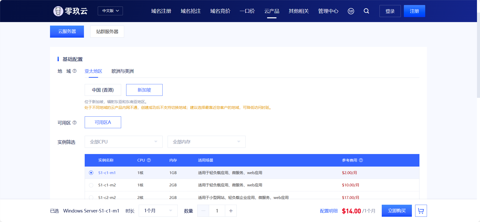Screen dimensions: 480x222
Task: Click the $14.00 total price
Action: [351, 211]
